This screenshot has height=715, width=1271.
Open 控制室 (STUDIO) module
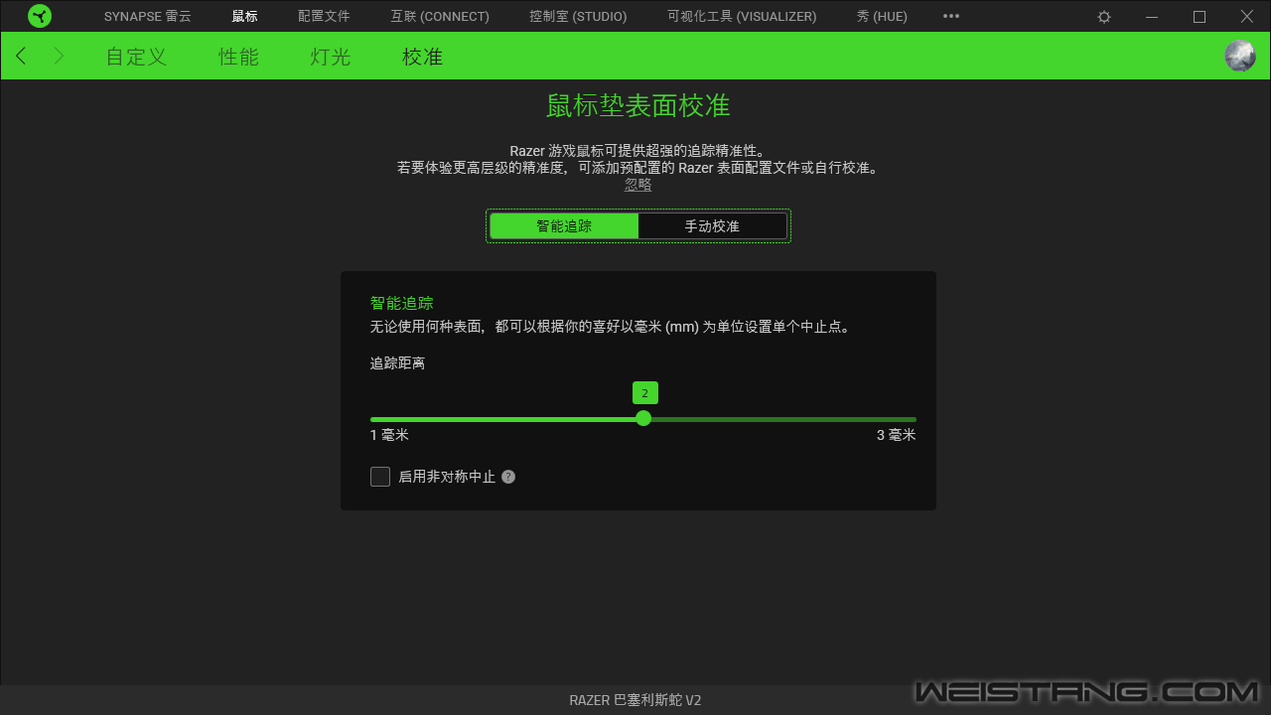(x=578, y=17)
